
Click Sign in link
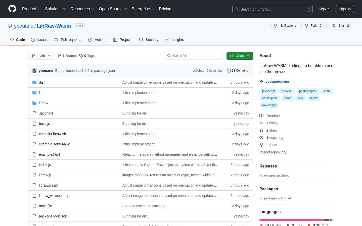pos(324,9)
